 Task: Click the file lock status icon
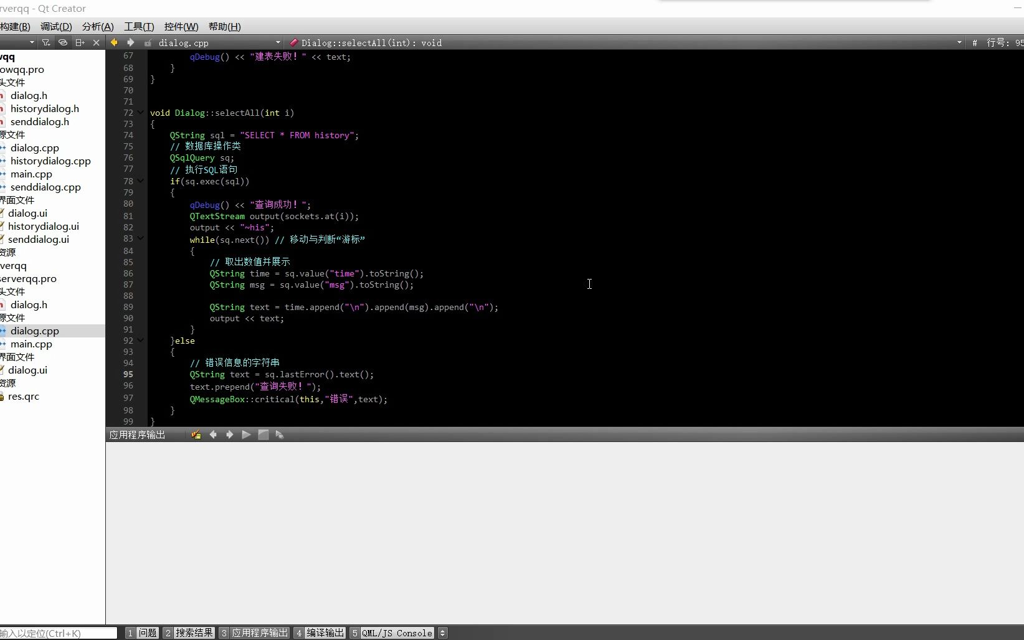[x=148, y=43]
